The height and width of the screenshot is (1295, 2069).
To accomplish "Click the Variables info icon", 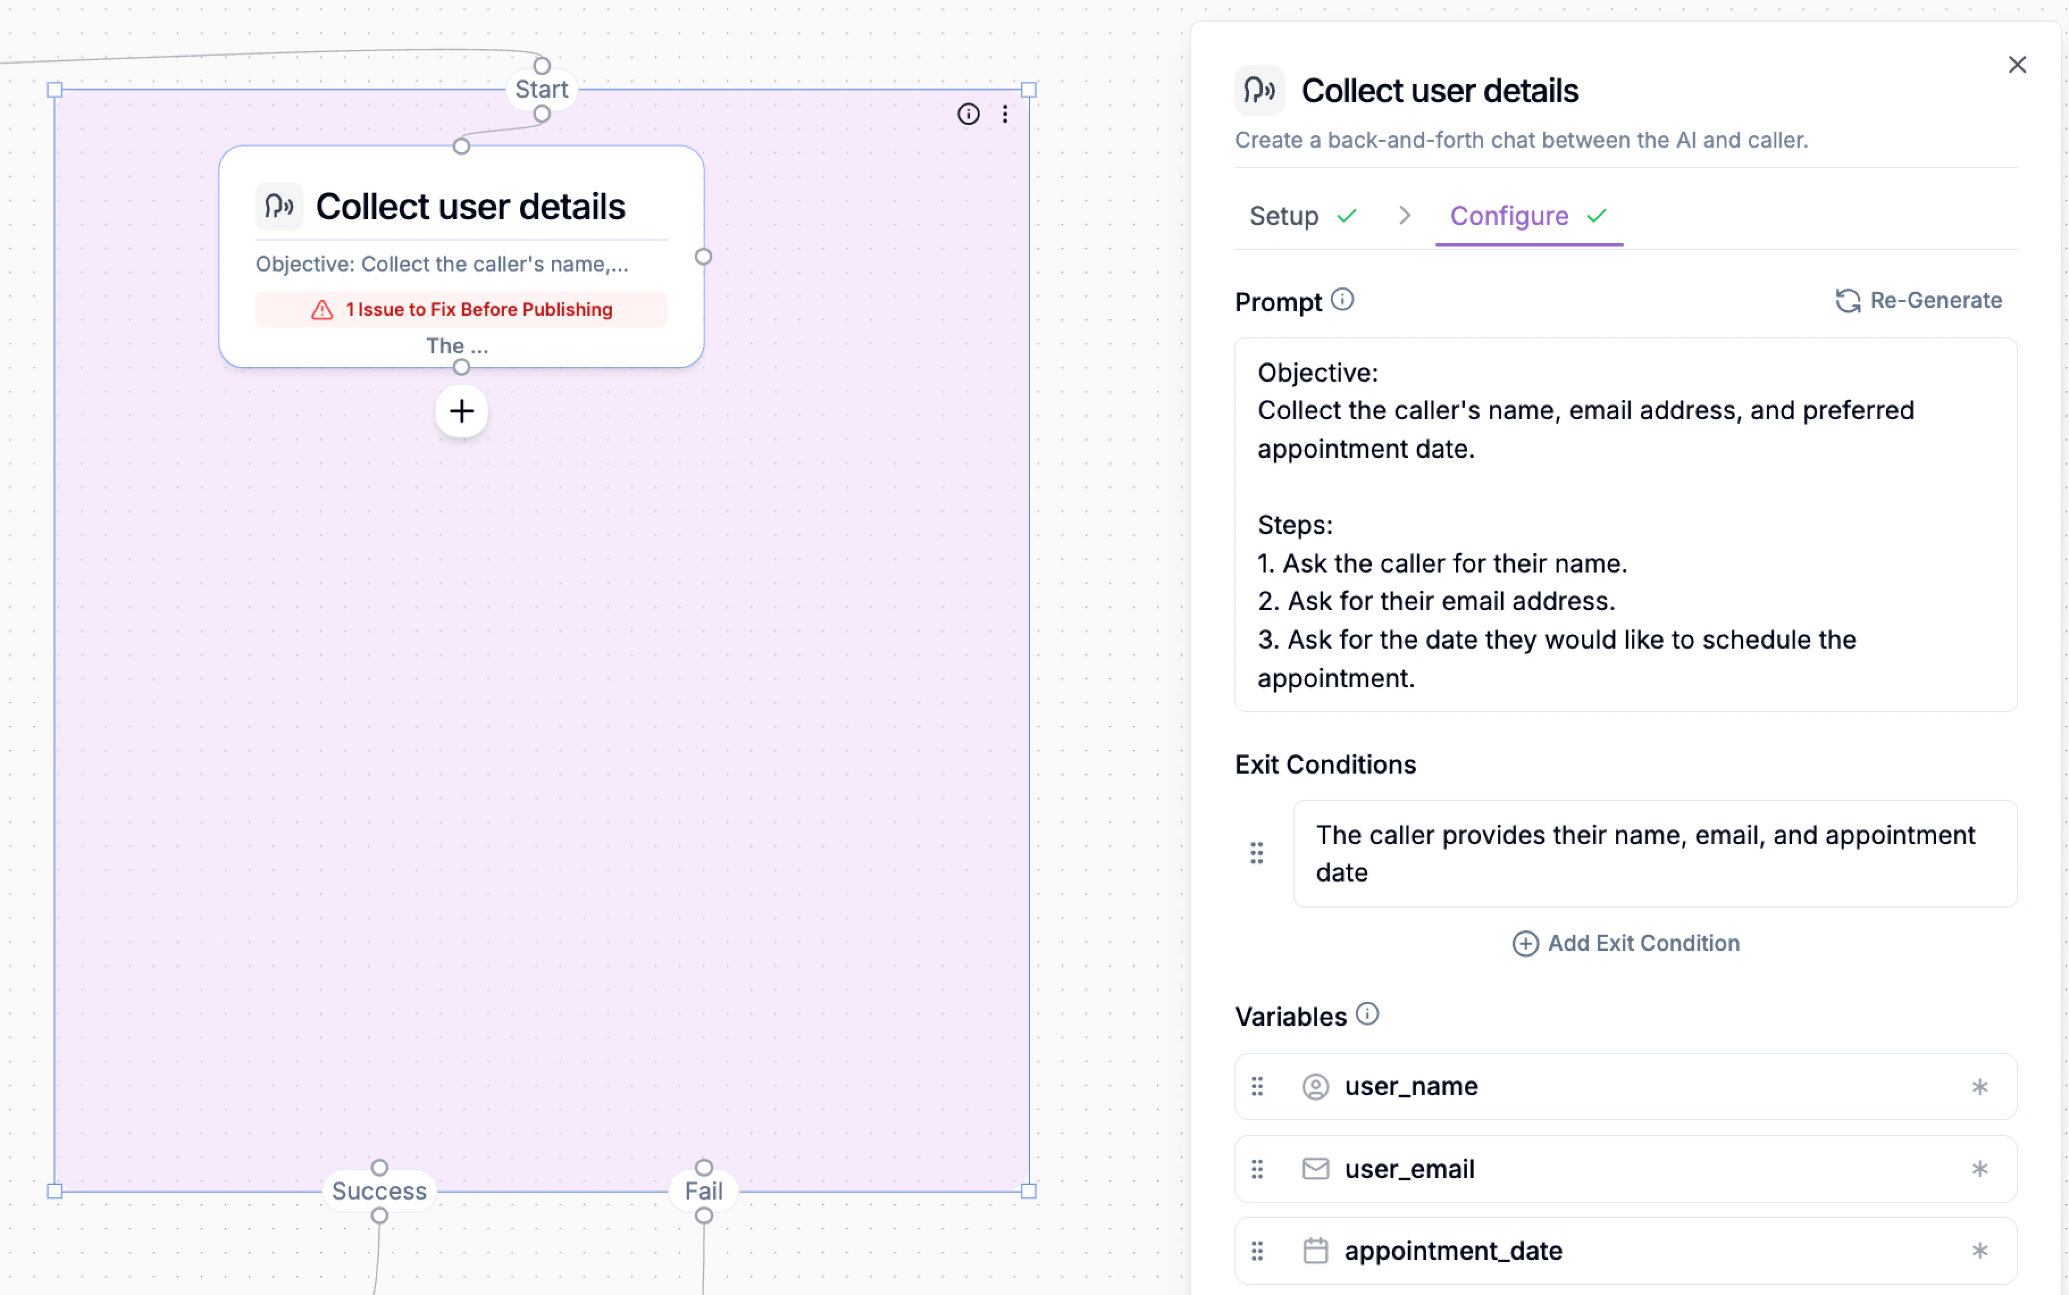I will (x=1367, y=1014).
